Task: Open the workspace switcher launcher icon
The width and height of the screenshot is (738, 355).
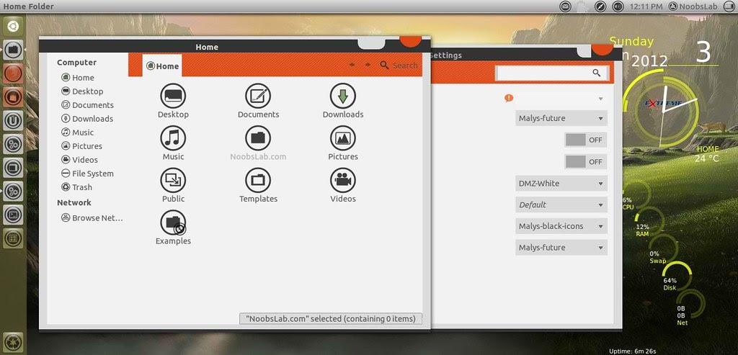Action: [13, 238]
